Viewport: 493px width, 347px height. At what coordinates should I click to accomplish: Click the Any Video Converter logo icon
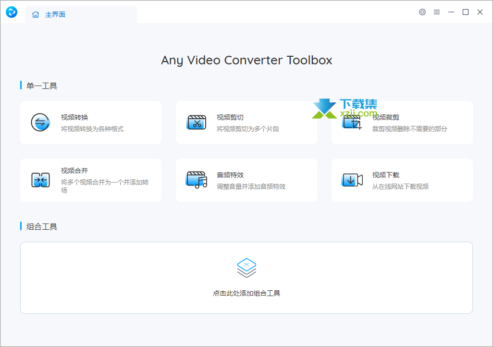point(12,12)
